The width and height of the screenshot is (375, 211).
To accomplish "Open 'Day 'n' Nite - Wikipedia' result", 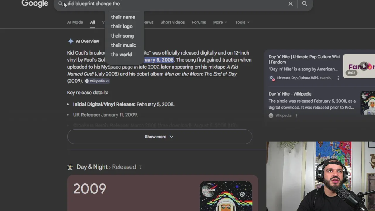I will coord(290,94).
